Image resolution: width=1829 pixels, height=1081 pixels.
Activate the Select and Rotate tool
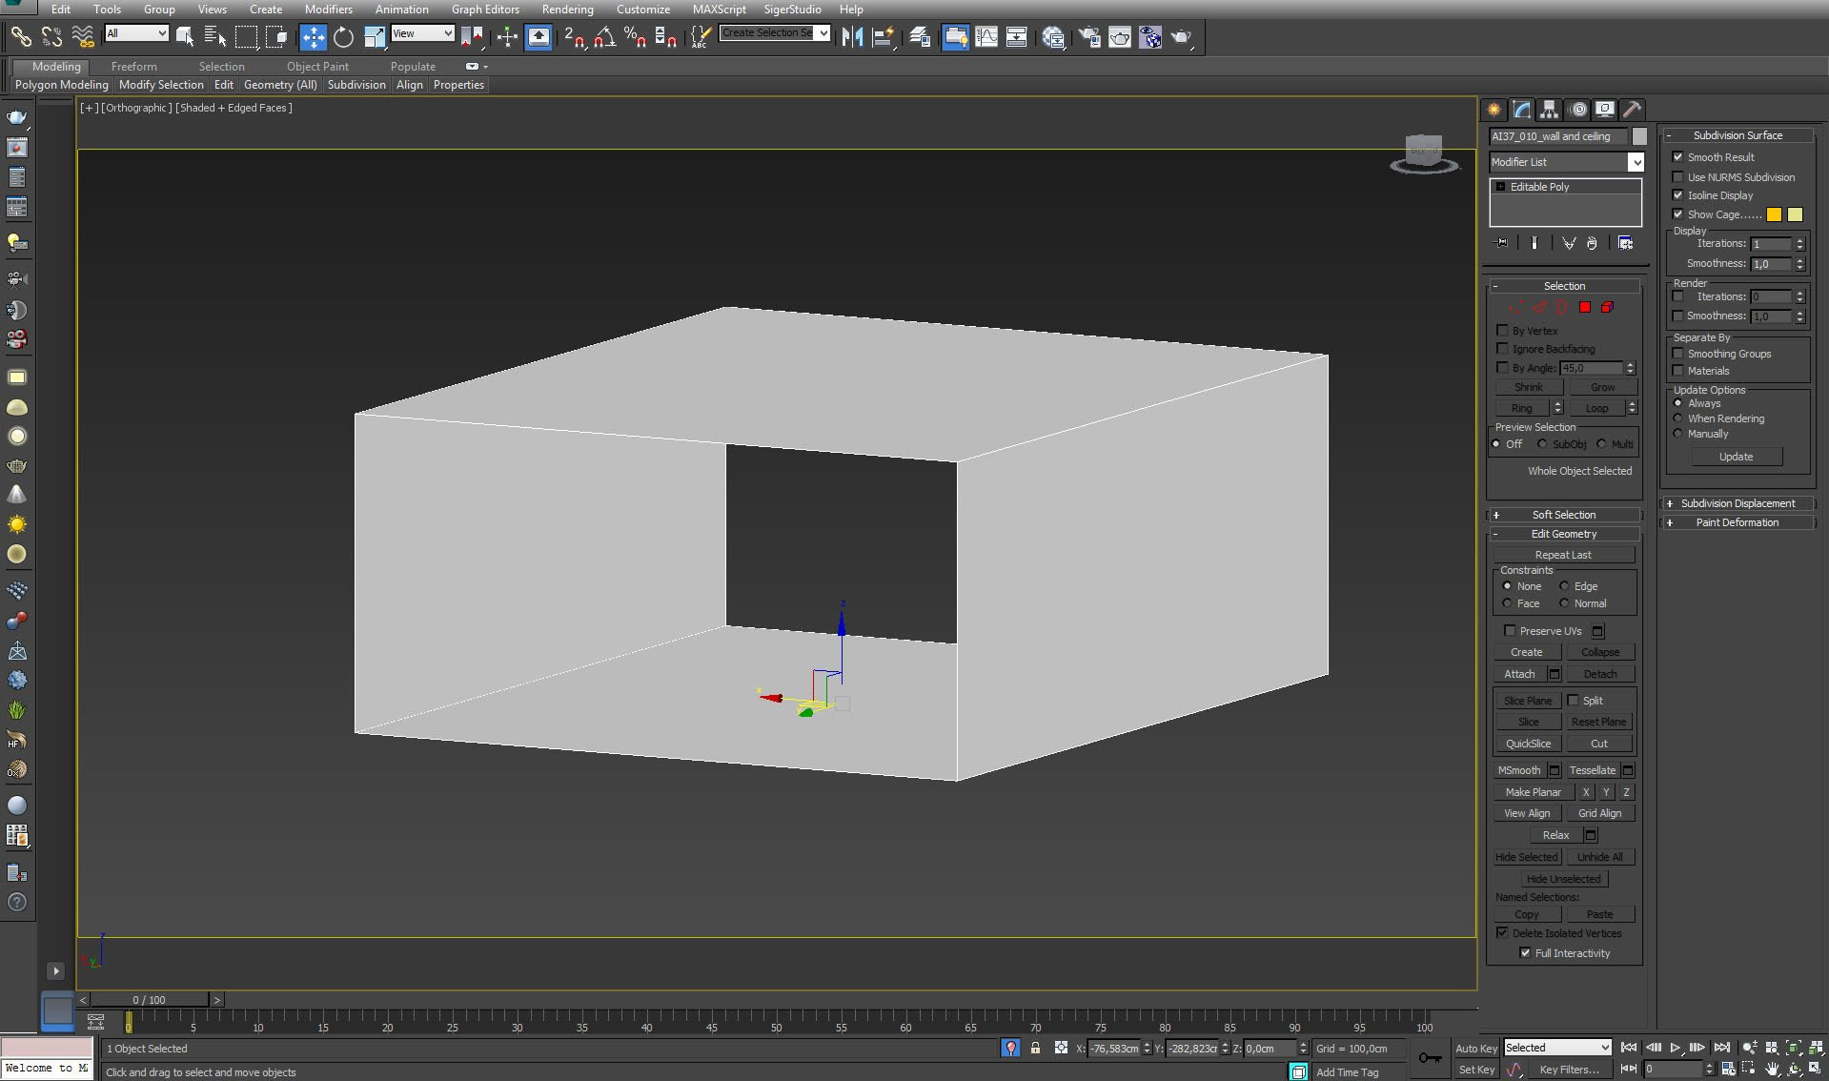coord(343,37)
